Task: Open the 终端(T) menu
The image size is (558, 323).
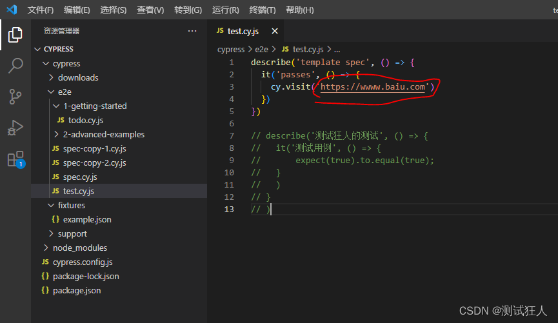Action: click(x=263, y=10)
